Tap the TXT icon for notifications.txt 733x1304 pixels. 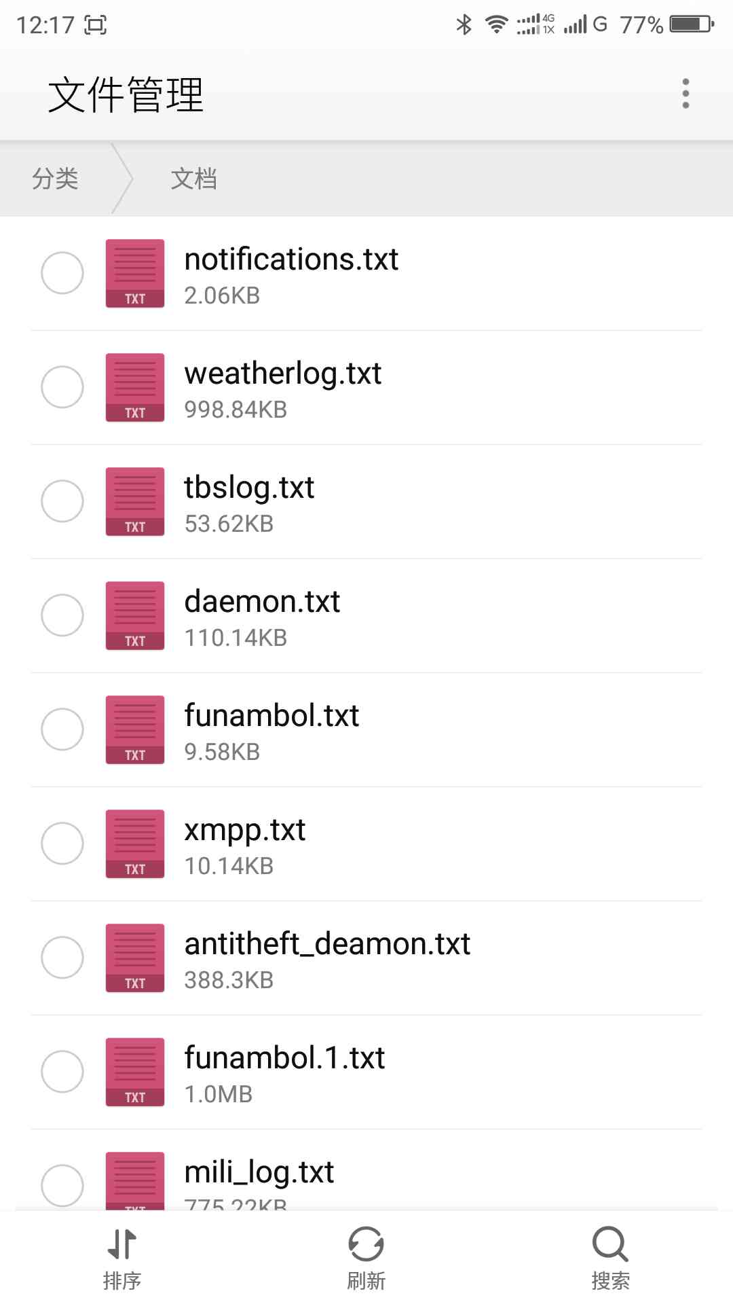(135, 273)
